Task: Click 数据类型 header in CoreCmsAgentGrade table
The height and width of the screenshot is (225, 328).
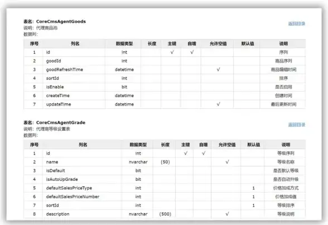Action: [138, 145]
